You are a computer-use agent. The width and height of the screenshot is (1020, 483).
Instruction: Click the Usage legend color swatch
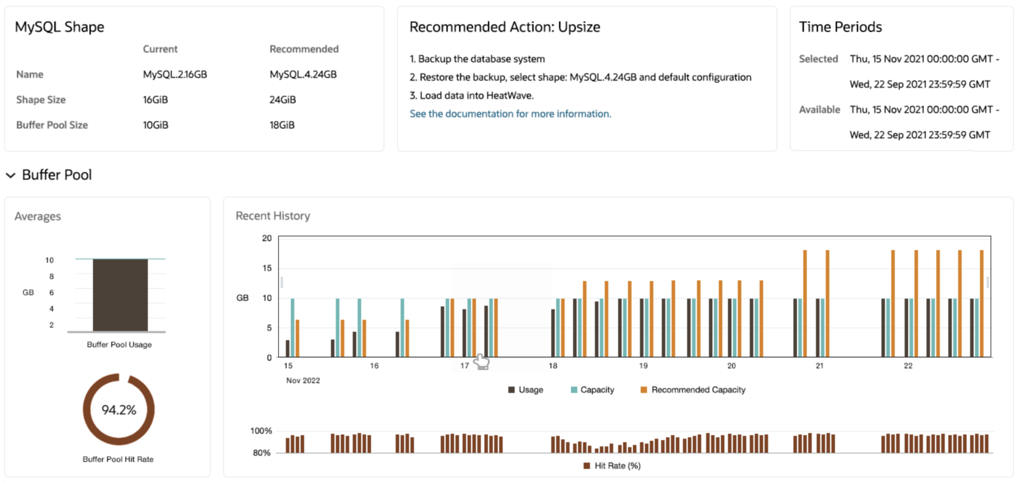[511, 390]
